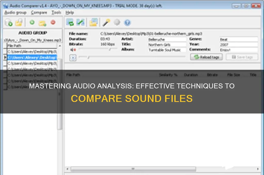
Task: Minimize the Audio Comparer window
Action: (236, 6)
